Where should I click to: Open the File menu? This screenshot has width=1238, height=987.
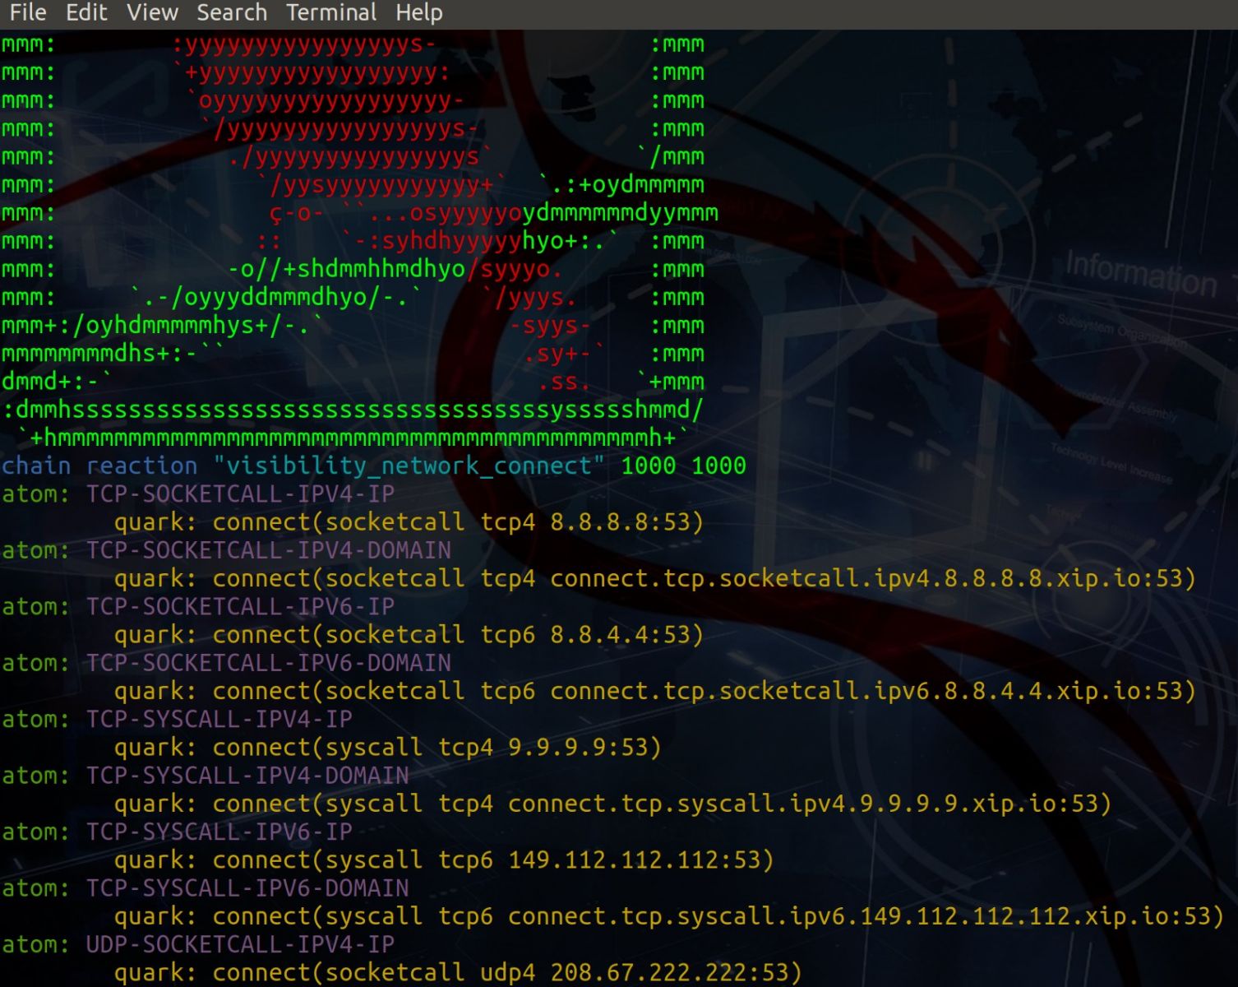pyautogui.click(x=28, y=12)
